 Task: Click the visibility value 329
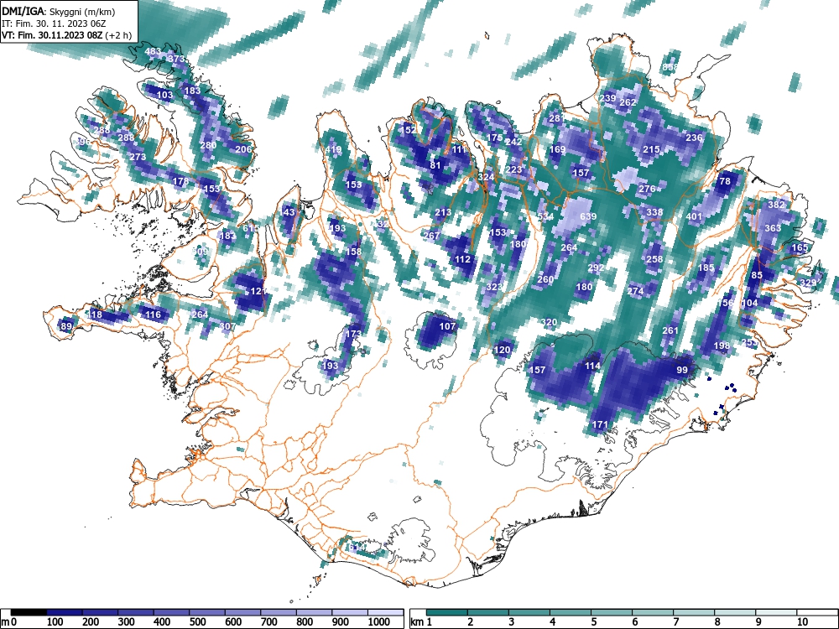click(808, 283)
